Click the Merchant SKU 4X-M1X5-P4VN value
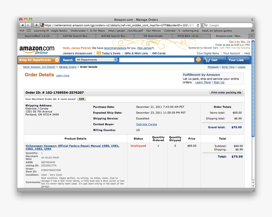Screen dimensions: 272x217 point(50,158)
